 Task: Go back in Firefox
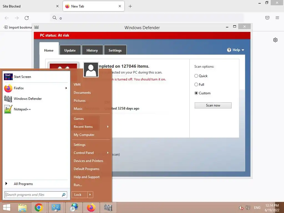pos(7,18)
